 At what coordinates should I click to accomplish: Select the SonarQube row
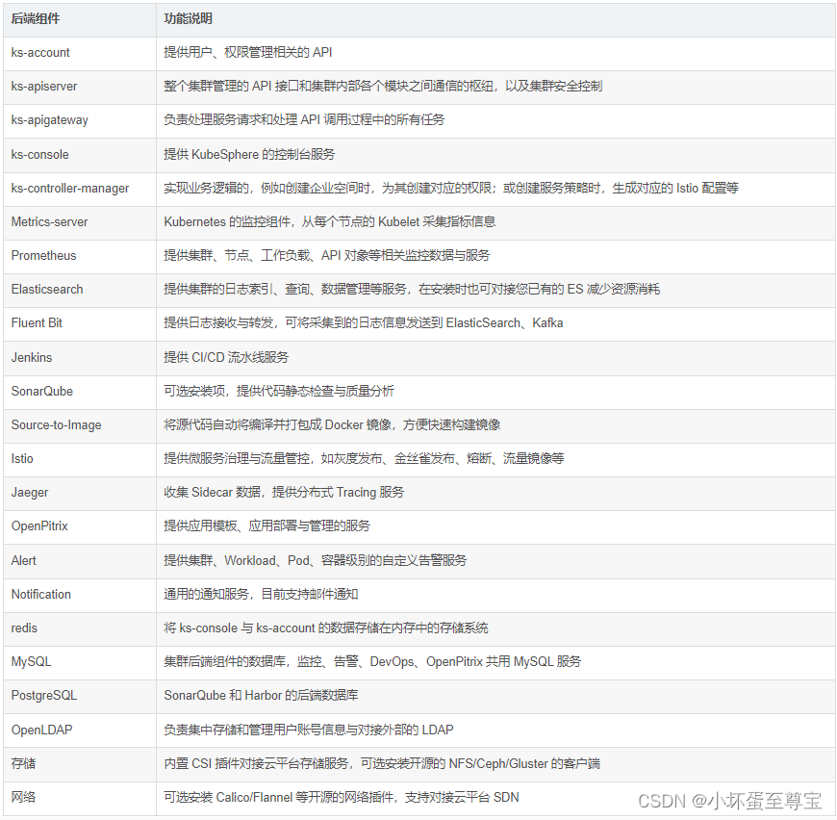(41, 391)
